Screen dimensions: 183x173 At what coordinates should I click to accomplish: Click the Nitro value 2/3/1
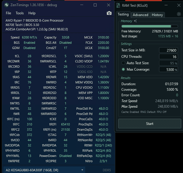(103, 161)
